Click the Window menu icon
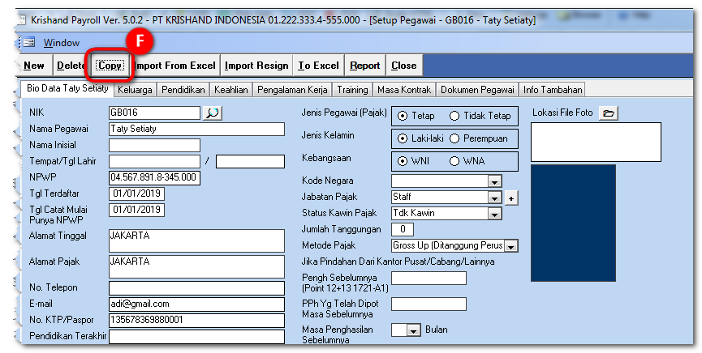702x353 pixels. click(28, 43)
